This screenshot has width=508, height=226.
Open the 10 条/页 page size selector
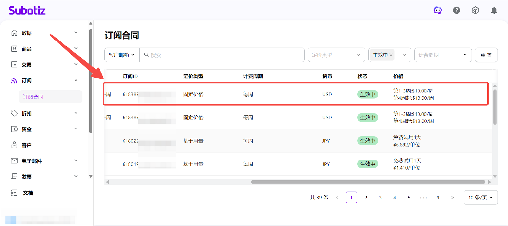coord(480,198)
